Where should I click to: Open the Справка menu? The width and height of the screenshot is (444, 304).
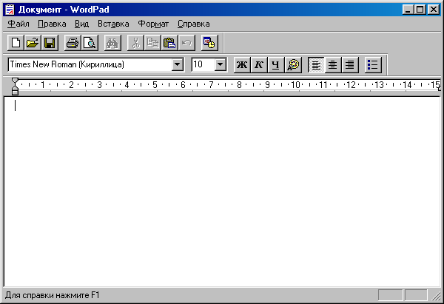tap(194, 24)
